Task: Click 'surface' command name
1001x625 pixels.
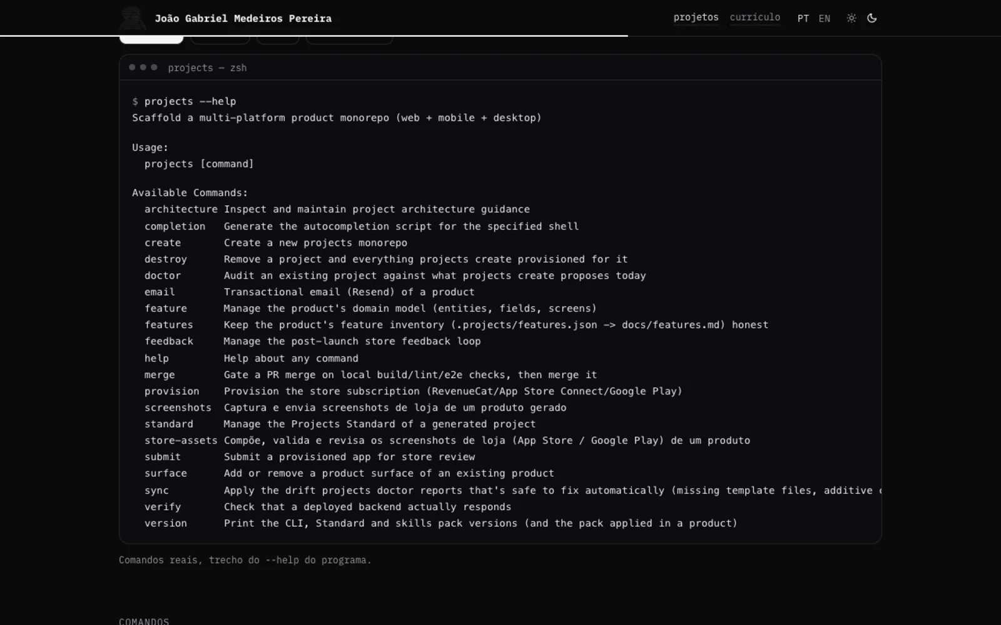Action: tap(166, 473)
